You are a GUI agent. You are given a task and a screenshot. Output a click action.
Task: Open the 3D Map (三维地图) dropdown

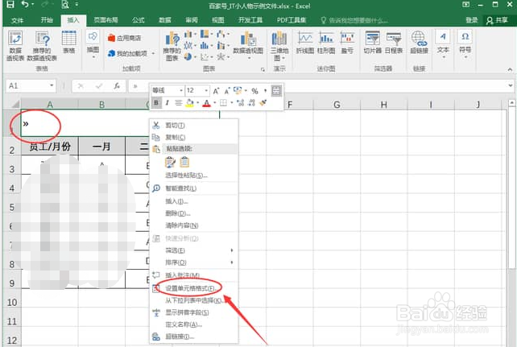tap(279, 46)
